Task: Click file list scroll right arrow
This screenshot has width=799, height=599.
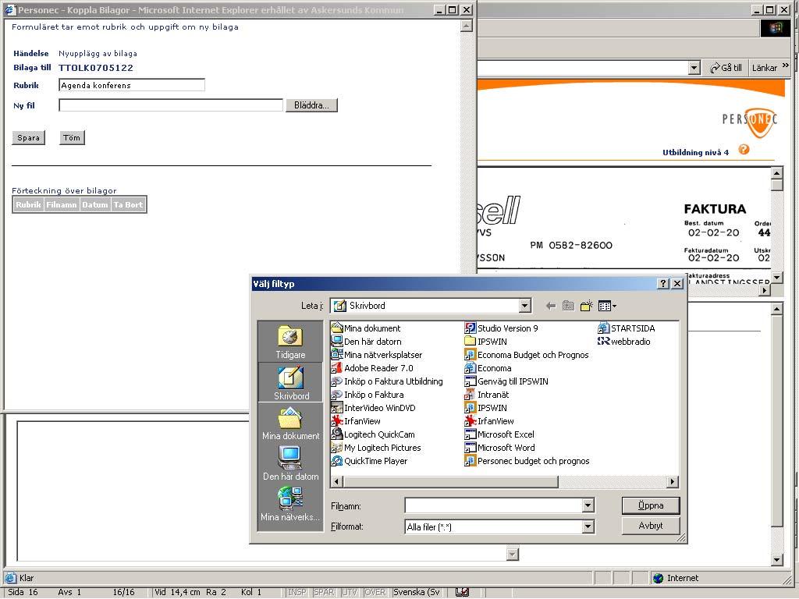Action: (673, 481)
